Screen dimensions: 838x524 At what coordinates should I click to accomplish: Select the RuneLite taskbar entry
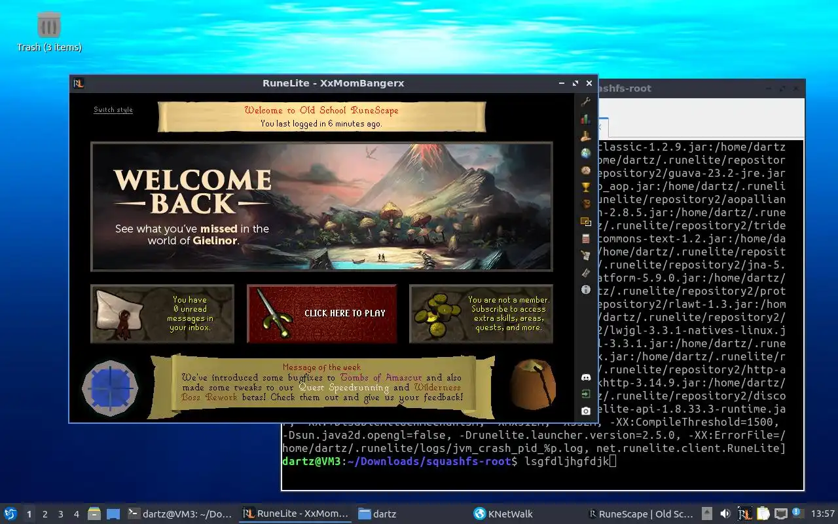tap(296, 514)
